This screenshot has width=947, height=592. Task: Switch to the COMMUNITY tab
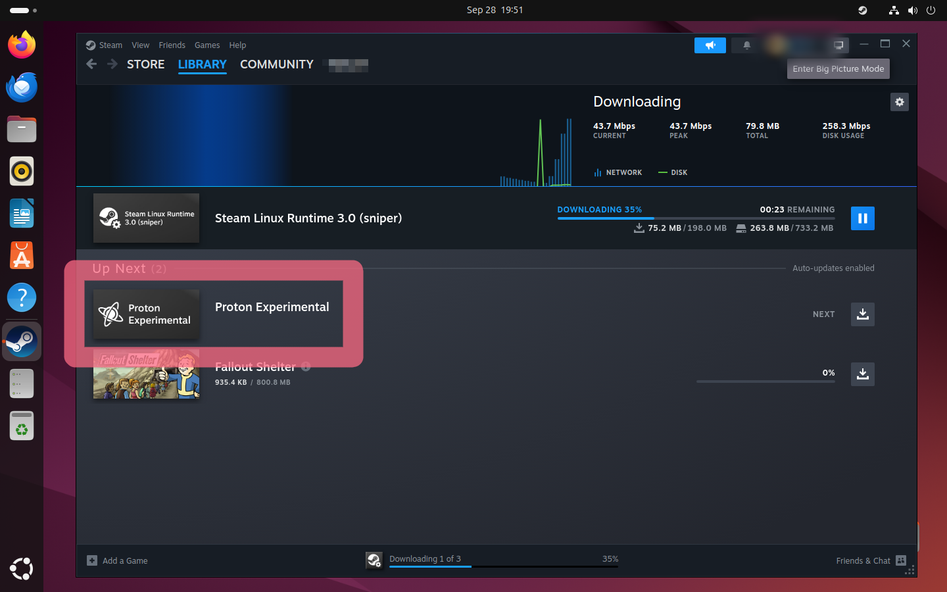click(276, 64)
